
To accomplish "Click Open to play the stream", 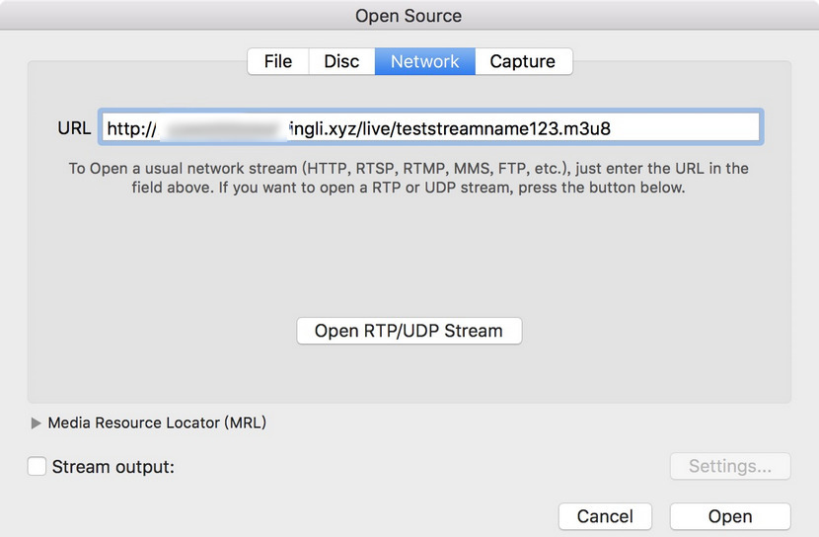I will (x=729, y=516).
